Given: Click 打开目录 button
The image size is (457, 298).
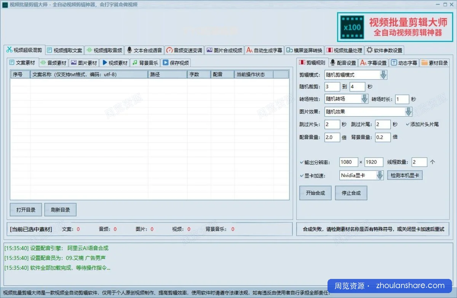Looking at the screenshot, I should 26,210.
